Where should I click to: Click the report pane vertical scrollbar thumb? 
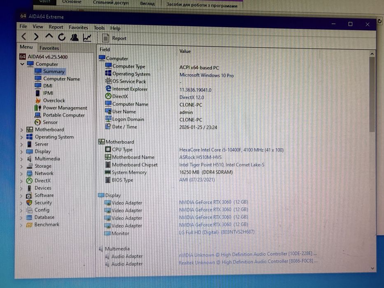point(372,94)
